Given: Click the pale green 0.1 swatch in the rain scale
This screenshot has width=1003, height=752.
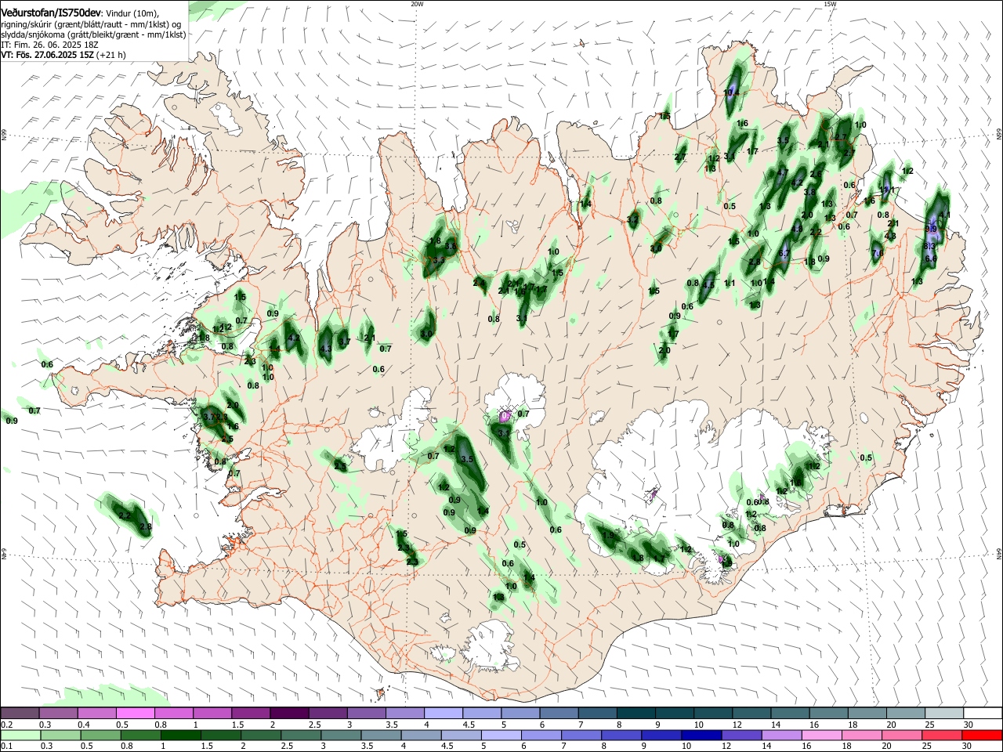Looking at the screenshot, I should 20,735.
